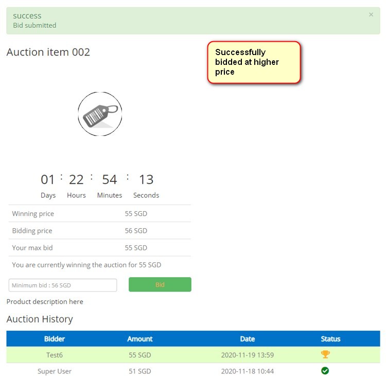
Task: Click the yellow 'Successfully bidded' callout note
Action: click(x=254, y=62)
